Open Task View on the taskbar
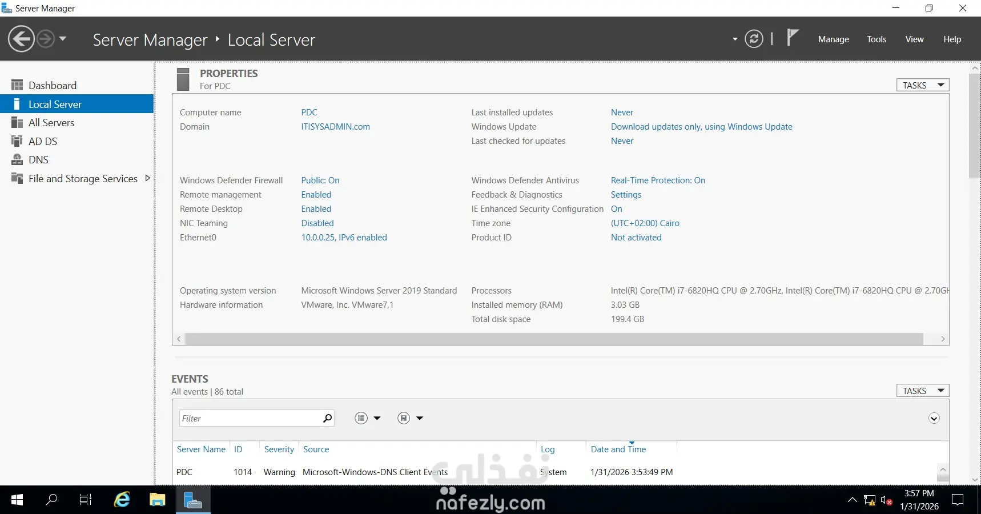 [86, 500]
